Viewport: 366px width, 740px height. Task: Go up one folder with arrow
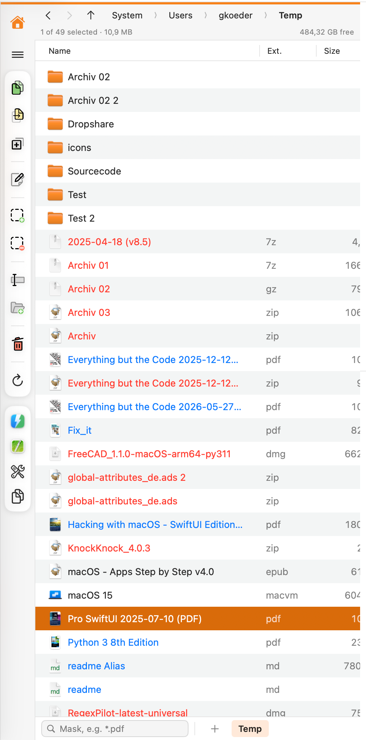click(91, 15)
